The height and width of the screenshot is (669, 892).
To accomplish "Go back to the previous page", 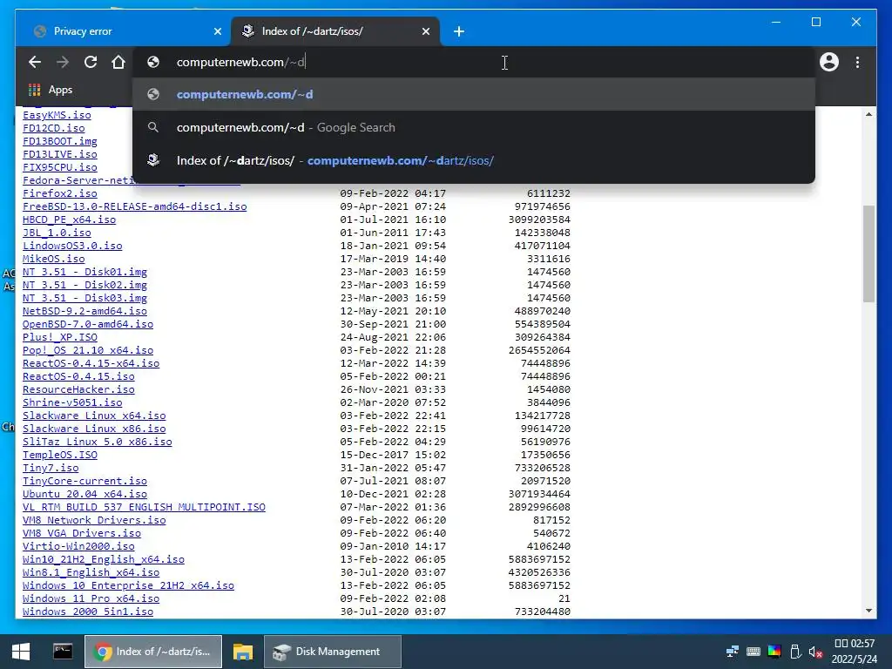I will click(x=35, y=62).
